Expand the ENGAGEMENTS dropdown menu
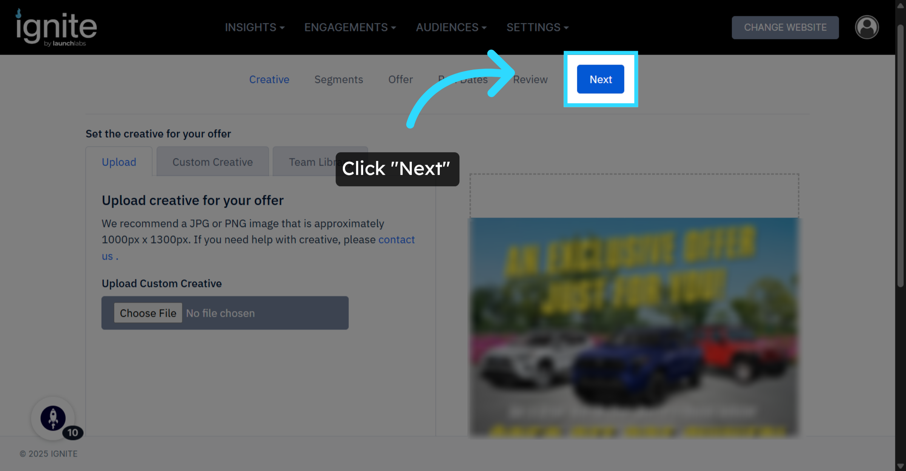The image size is (906, 471). pos(350,27)
